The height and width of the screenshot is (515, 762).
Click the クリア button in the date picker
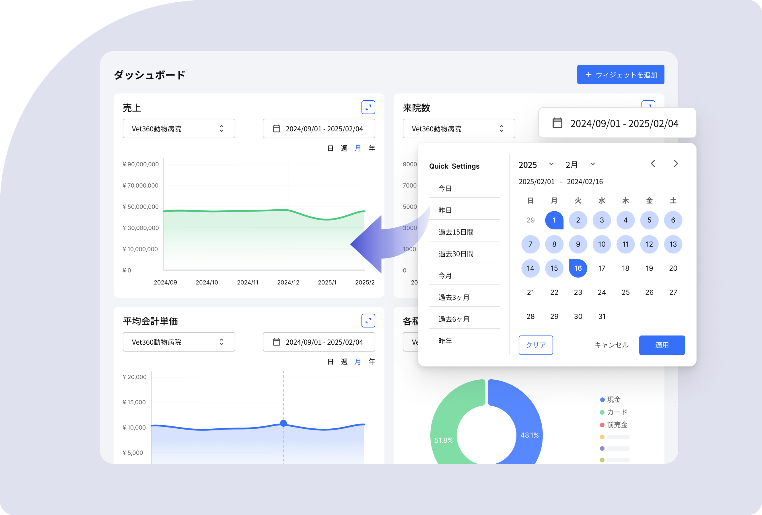tap(536, 345)
